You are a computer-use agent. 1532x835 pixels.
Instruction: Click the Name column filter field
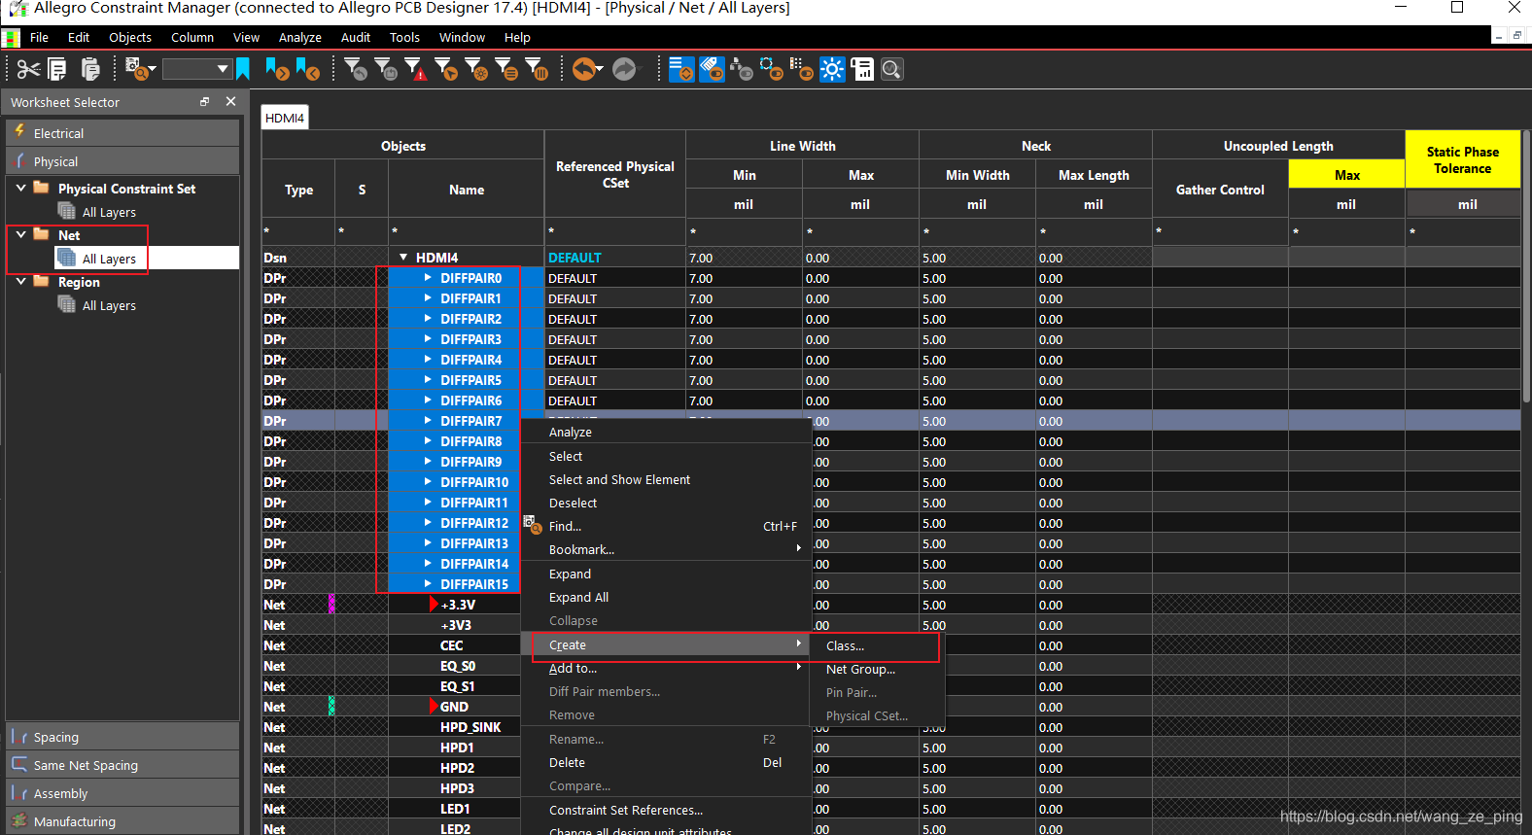click(466, 231)
